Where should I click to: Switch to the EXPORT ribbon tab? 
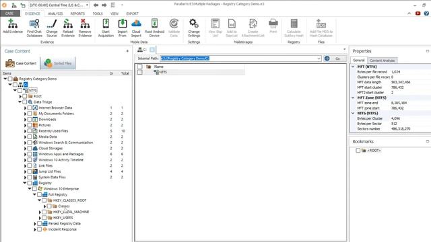pyautogui.click(x=133, y=13)
